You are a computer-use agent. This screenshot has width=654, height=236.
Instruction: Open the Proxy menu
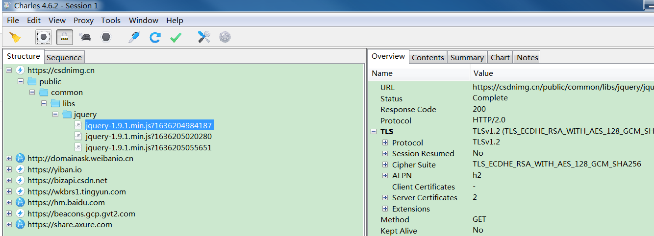click(83, 21)
